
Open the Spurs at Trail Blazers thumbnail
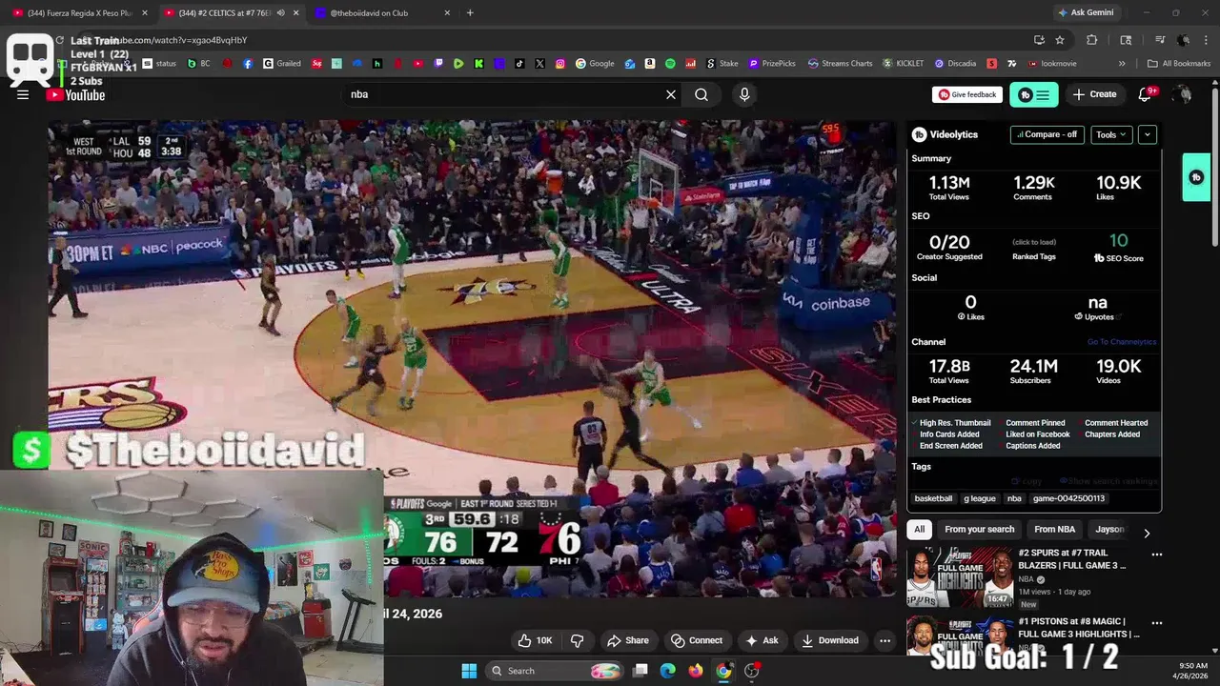(x=960, y=576)
